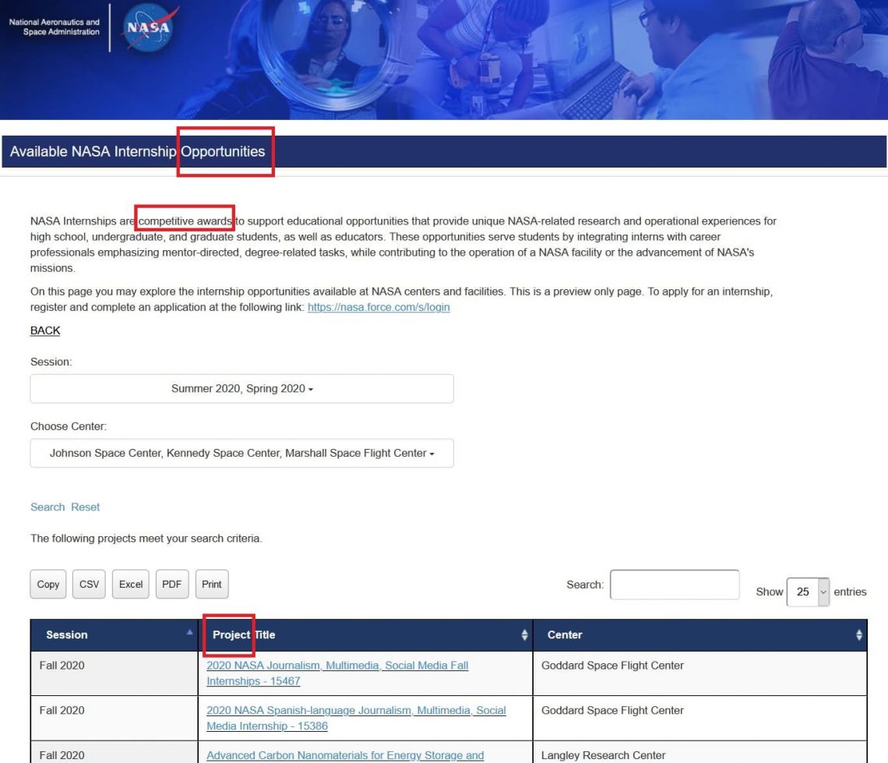The image size is (888, 763).
Task: Export the table as CSV
Action: coord(90,585)
